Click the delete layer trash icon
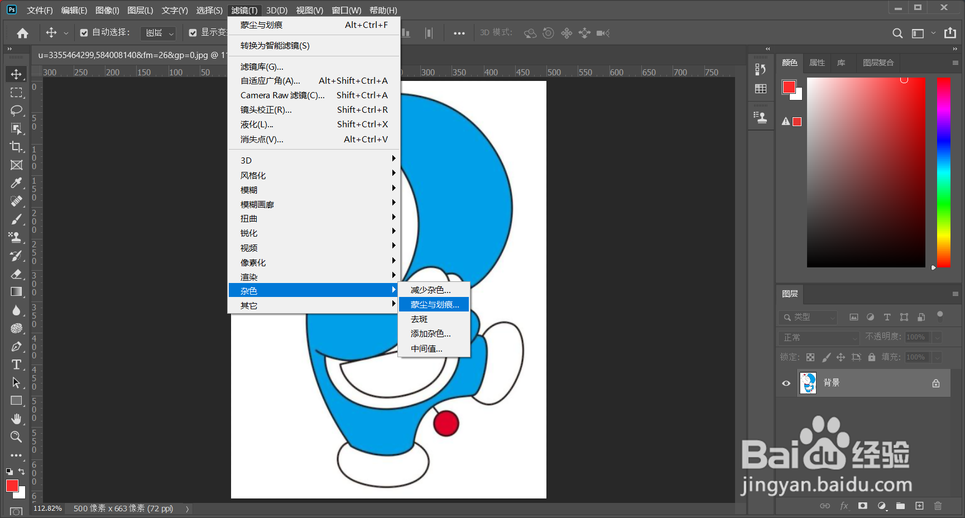965x518 pixels. coord(938,506)
